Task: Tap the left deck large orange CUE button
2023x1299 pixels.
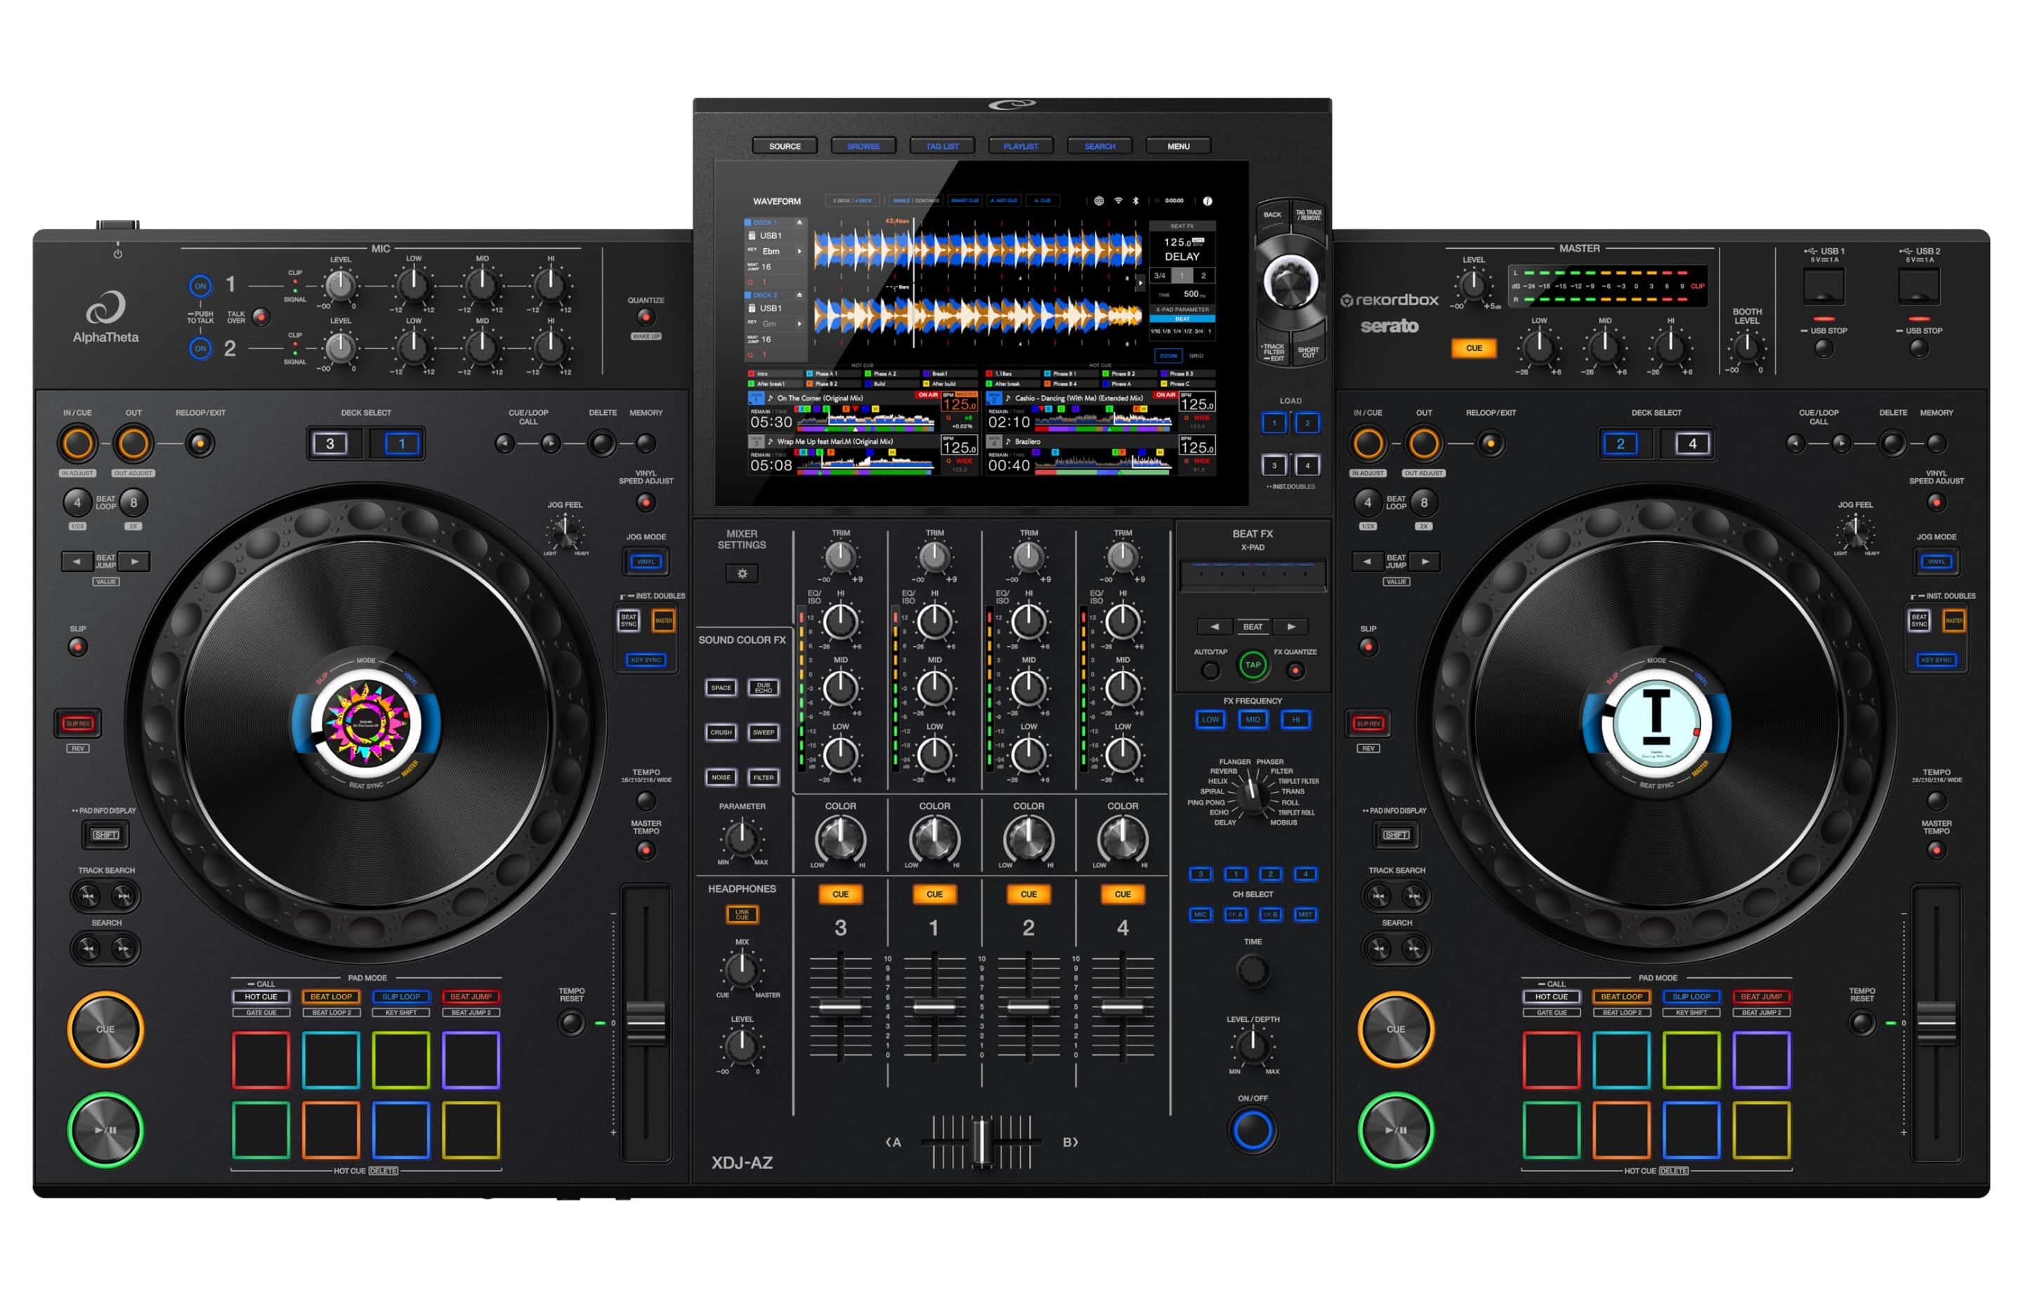Action: click(105, 1029)
